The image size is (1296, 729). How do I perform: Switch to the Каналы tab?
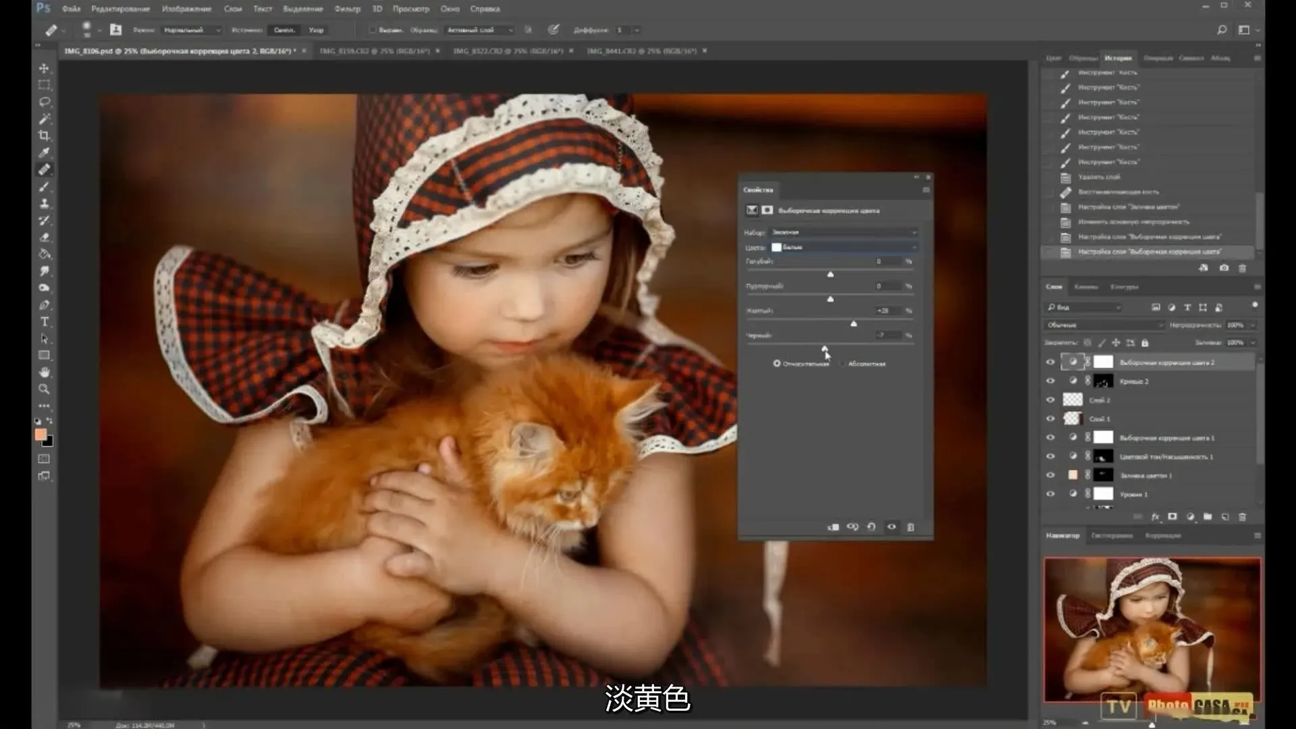[x=1085, y=287]
